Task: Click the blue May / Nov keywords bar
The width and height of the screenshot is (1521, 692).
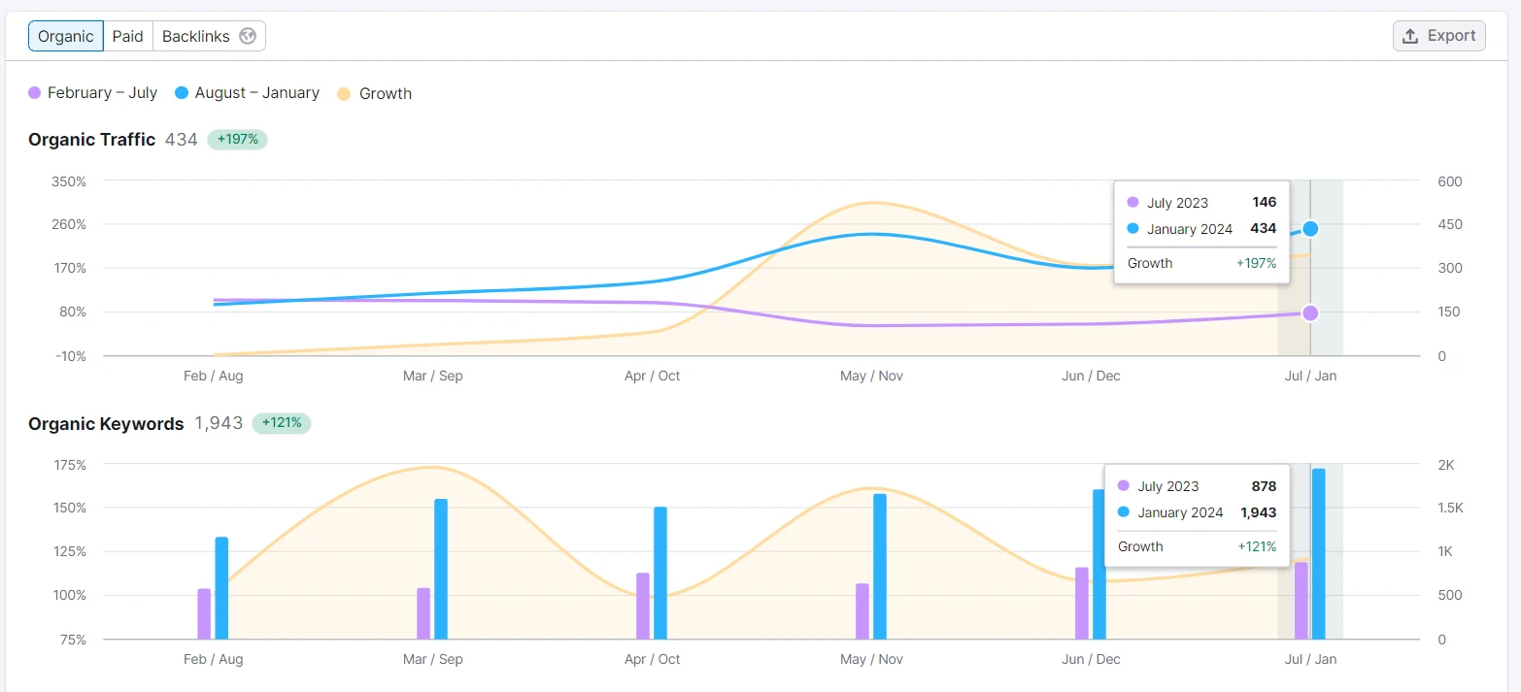Action: pyautogui.click(x=880, y=567)
